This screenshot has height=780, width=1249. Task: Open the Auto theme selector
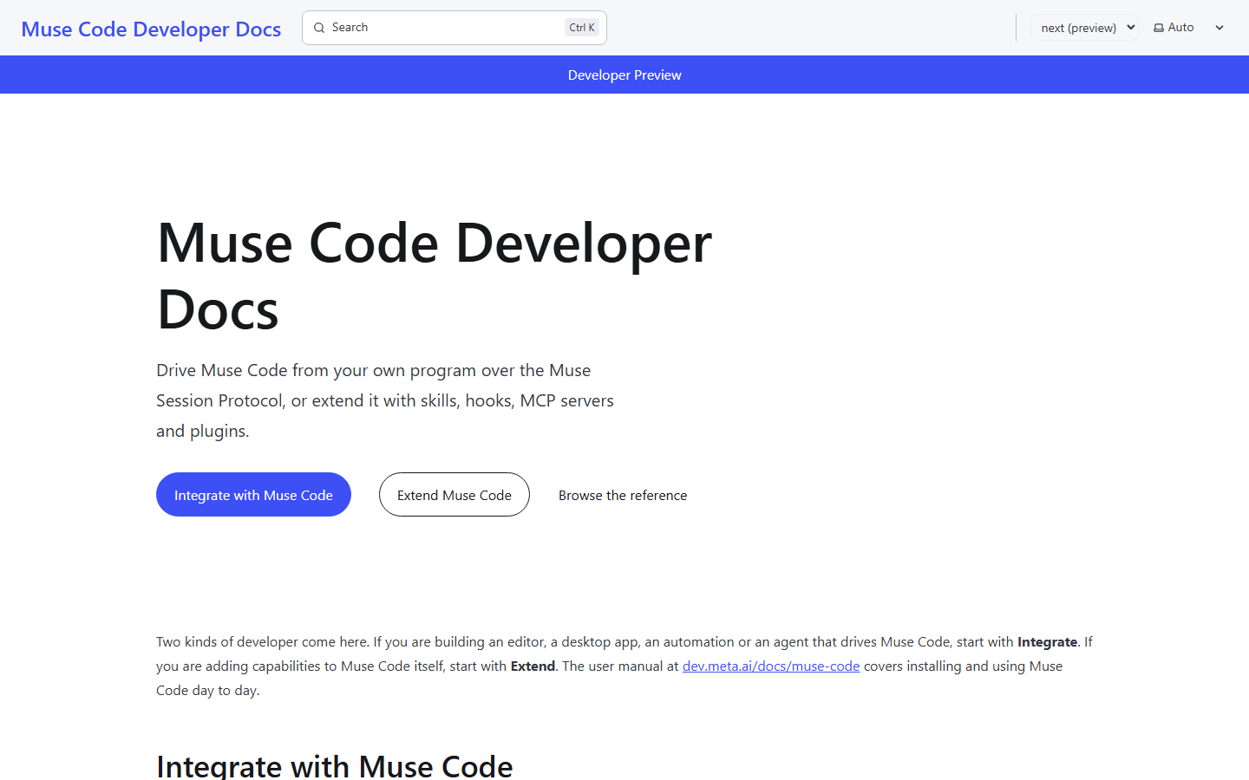click(x=1189, y=28)
